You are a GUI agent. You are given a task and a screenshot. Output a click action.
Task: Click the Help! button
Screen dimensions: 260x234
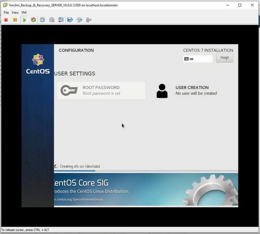pos(225,58)
